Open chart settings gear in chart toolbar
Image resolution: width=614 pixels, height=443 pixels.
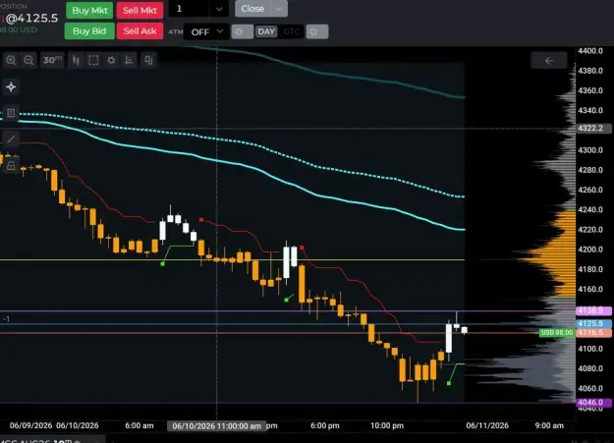[111, 60]
